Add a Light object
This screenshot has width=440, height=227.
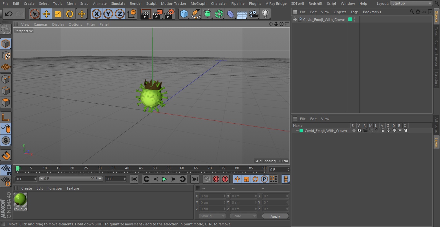(265, 14)
